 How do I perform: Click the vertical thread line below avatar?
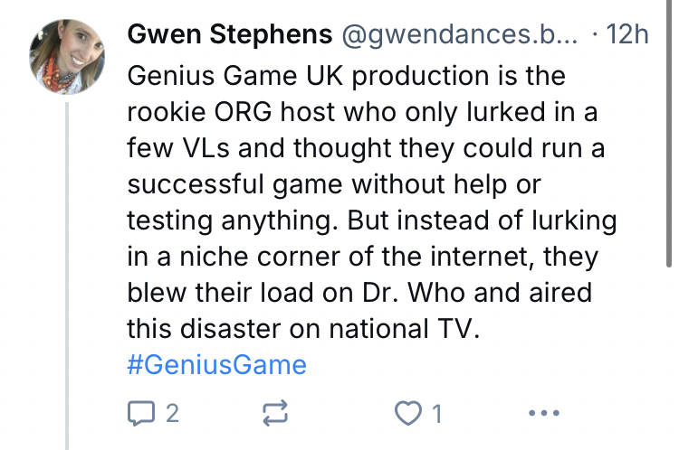pyautogui.click(x=67, y=271)
